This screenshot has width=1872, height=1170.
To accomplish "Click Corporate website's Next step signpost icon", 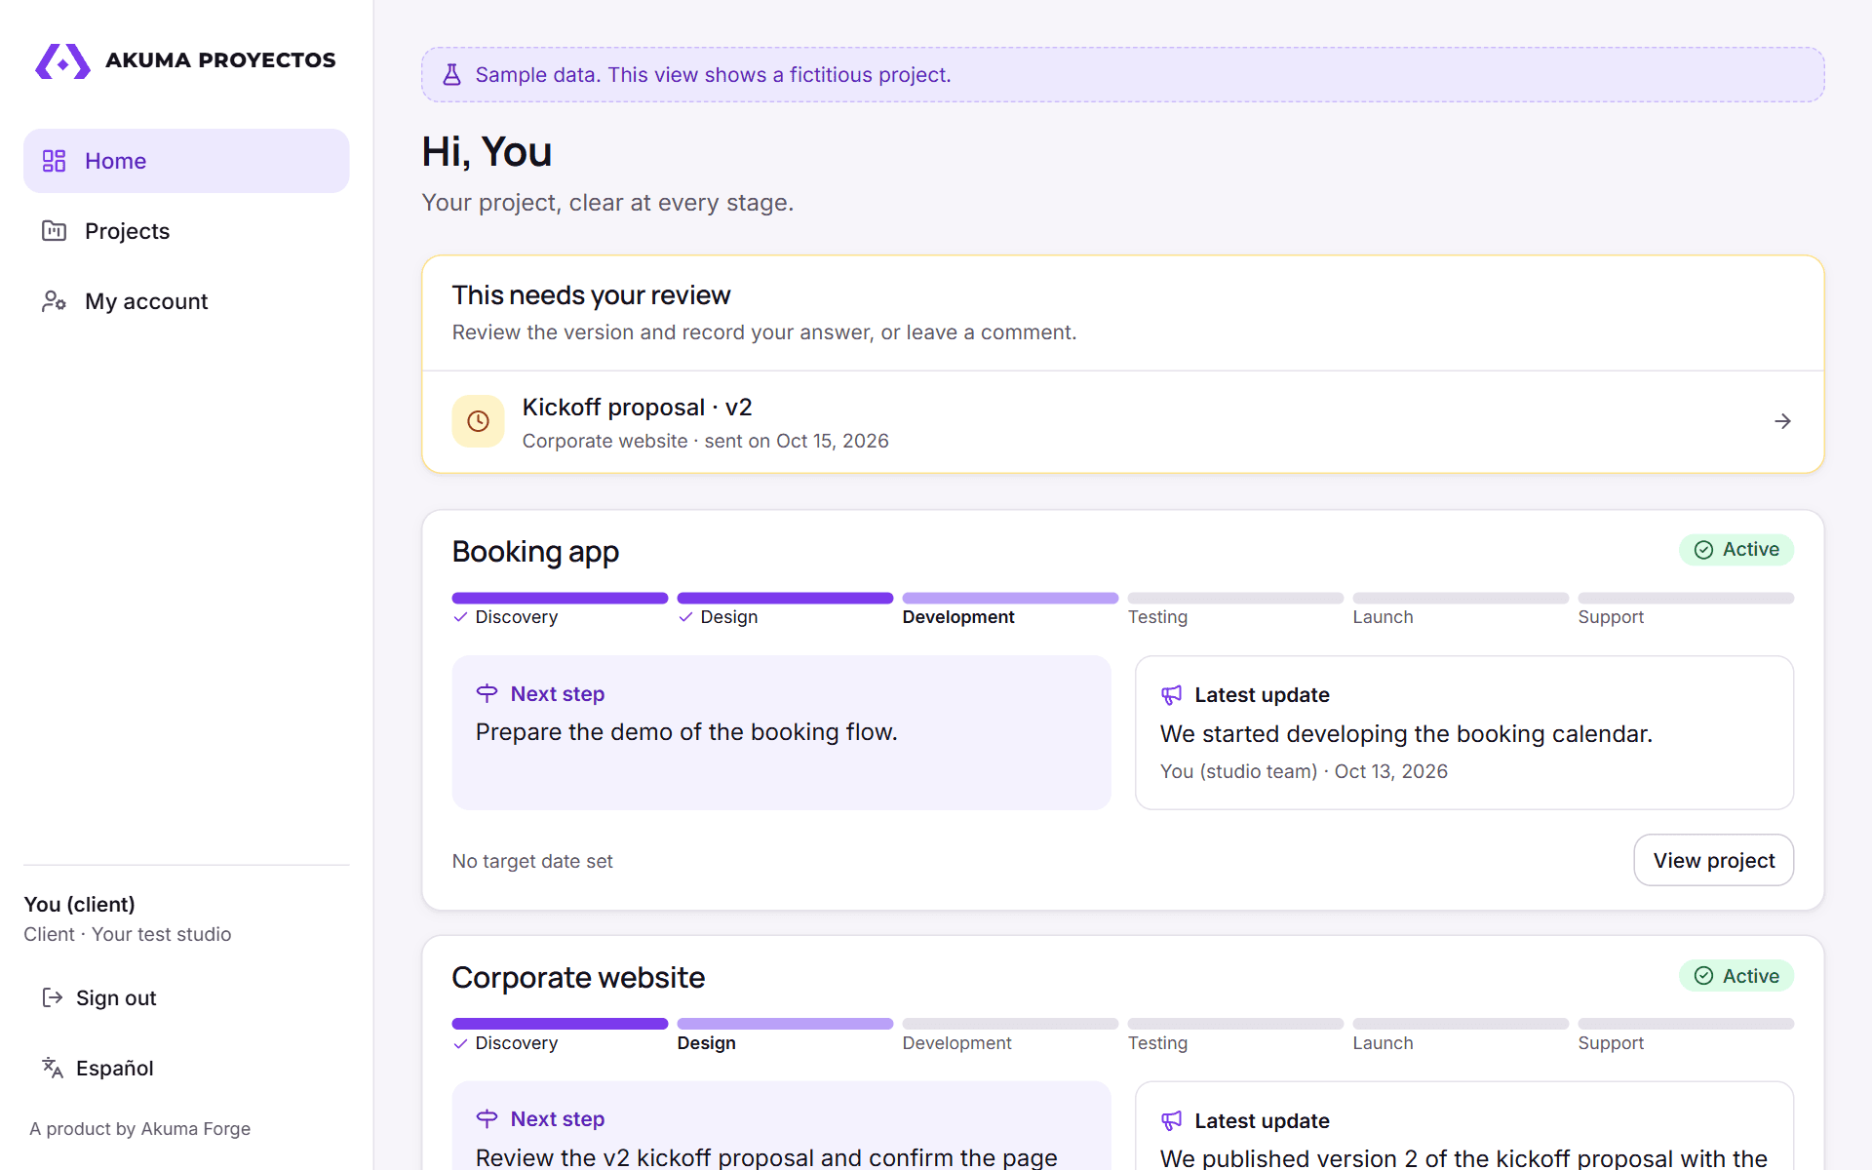I will pyautogui.click(x=487, y=1118).
